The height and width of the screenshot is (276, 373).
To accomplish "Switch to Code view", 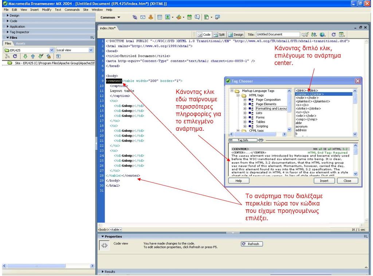I will click(204, 35).
